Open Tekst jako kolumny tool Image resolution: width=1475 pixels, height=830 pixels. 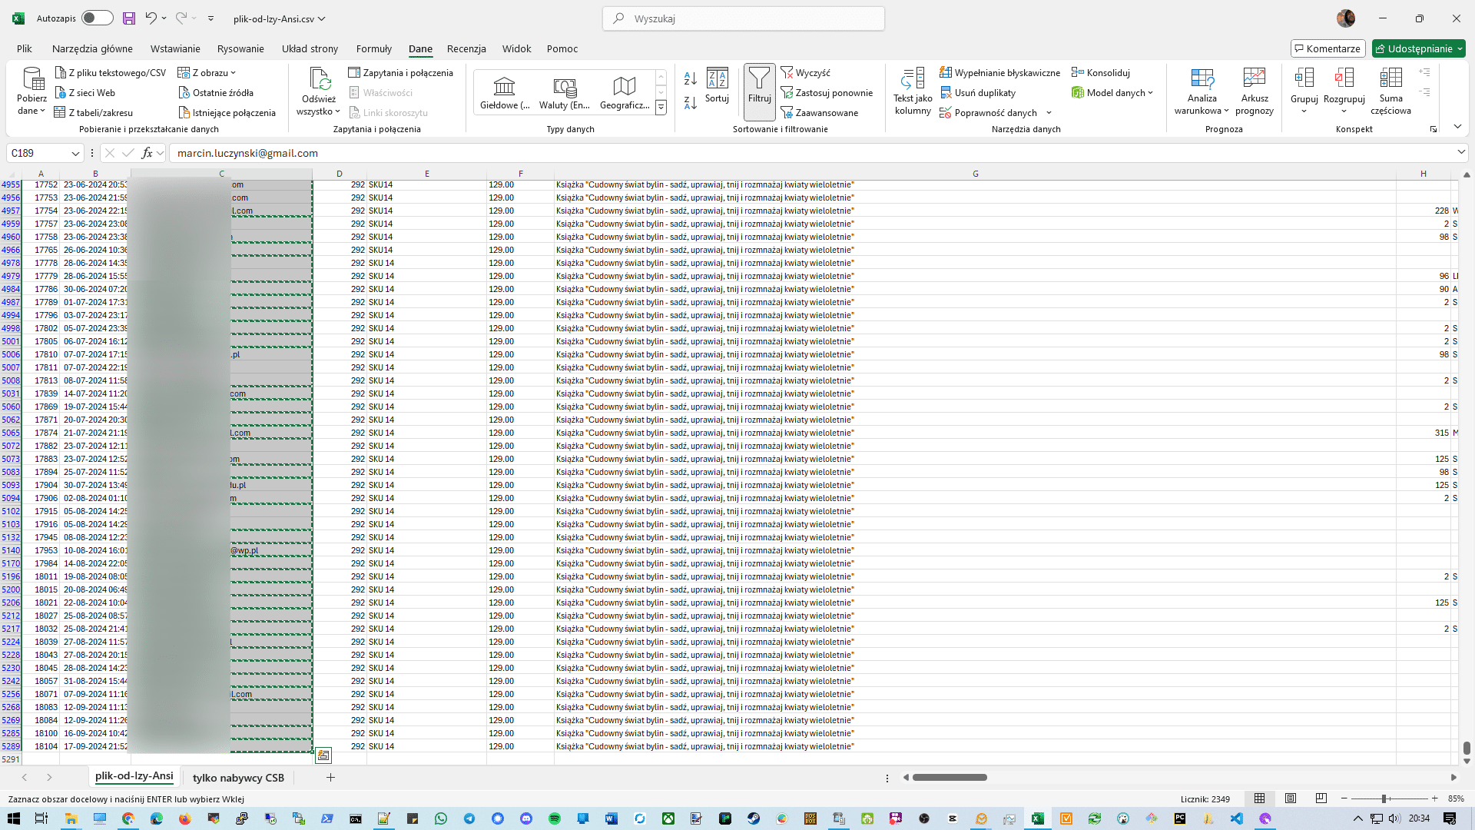913,80
